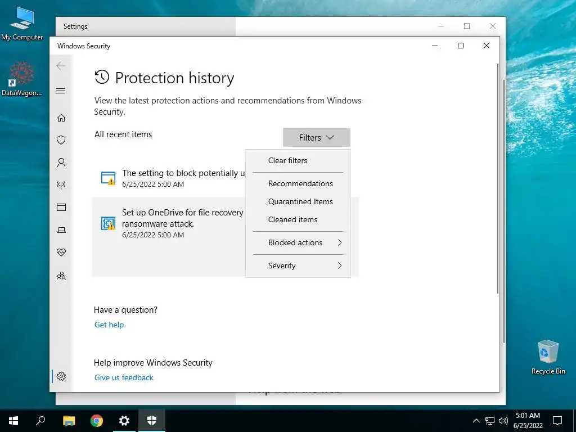This screenshot has width=576, height=432.
Task: Select Clear filters
Action: [298, 160]
